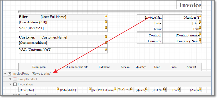Click the database icon on Currency.Name field

coord(200,40)
